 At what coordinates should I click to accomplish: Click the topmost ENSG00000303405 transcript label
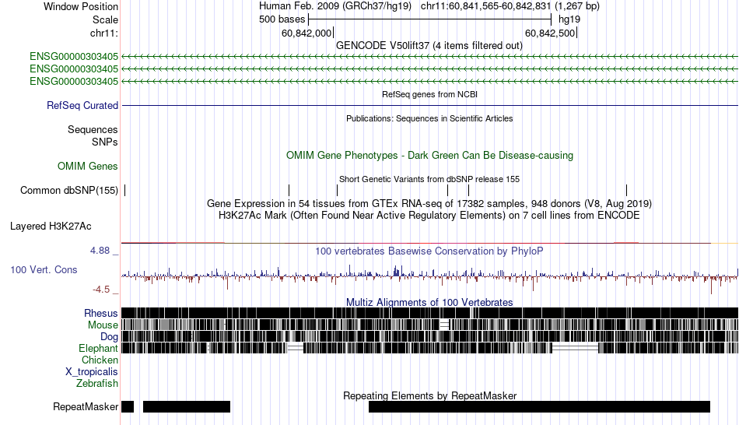click(x=74, y=57)
